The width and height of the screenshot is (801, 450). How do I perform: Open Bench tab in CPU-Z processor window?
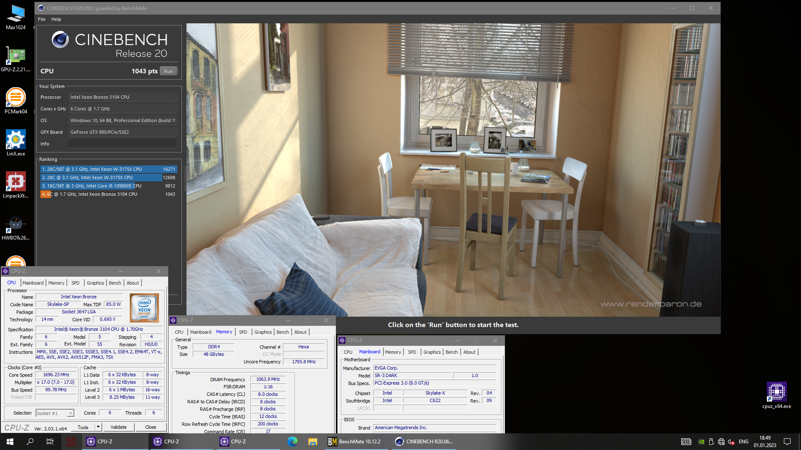pyautogui.click(x=115, y=283)
